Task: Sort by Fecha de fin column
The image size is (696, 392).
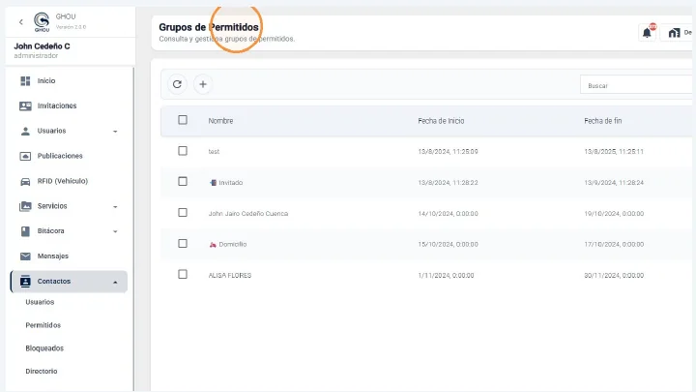Action: click(x=603, y=121)
